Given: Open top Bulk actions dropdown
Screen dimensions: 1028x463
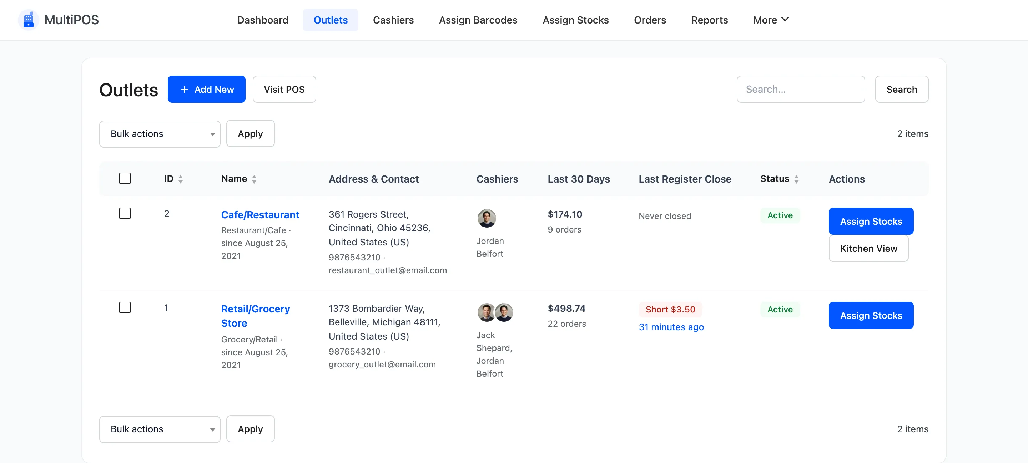Looking at the screenshot, I should click(160, 134).
